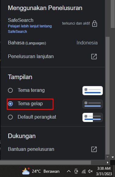Choose the Default perangkat radio button
The image size is (115, 177).
[x=10, y=117]
